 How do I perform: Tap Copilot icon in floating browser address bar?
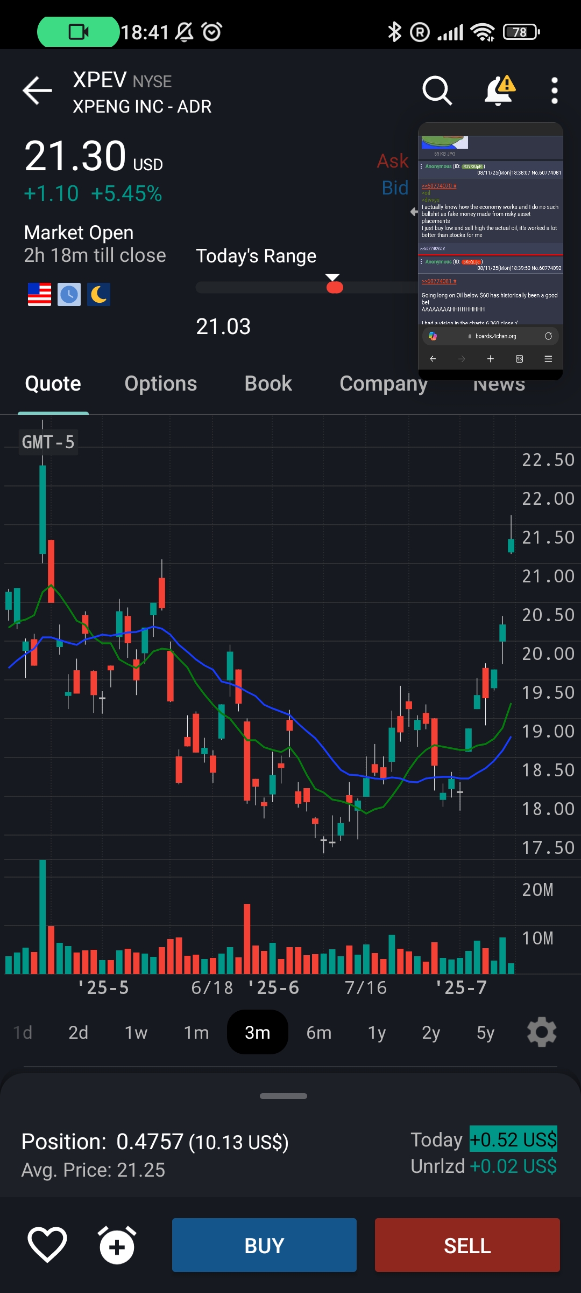tap(433, 336)
